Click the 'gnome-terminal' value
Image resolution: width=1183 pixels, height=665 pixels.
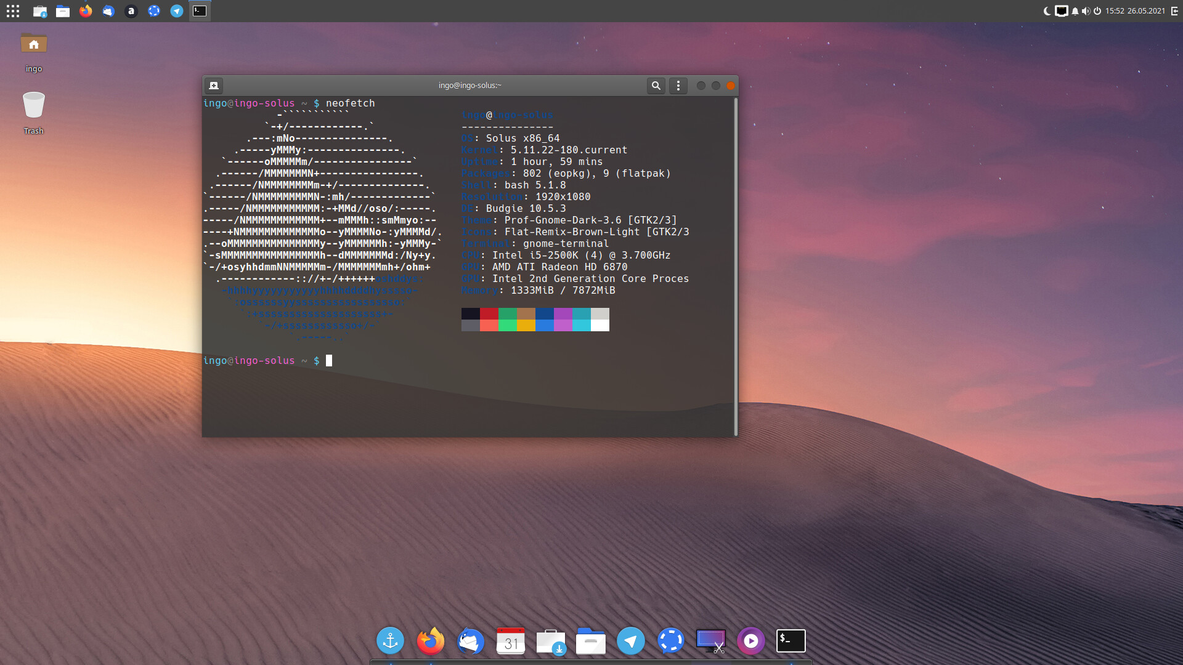click(566, 243)
